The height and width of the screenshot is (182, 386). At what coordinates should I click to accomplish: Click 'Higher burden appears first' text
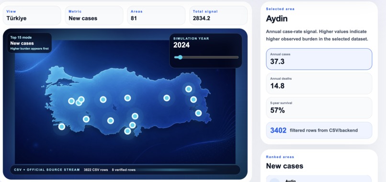tap(30, 49)
